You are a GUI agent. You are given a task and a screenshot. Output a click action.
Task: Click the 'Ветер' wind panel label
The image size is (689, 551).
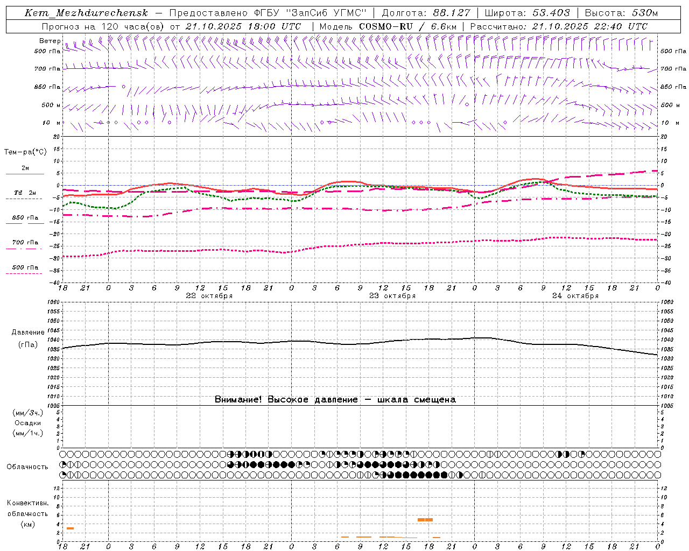pos(50,41)
